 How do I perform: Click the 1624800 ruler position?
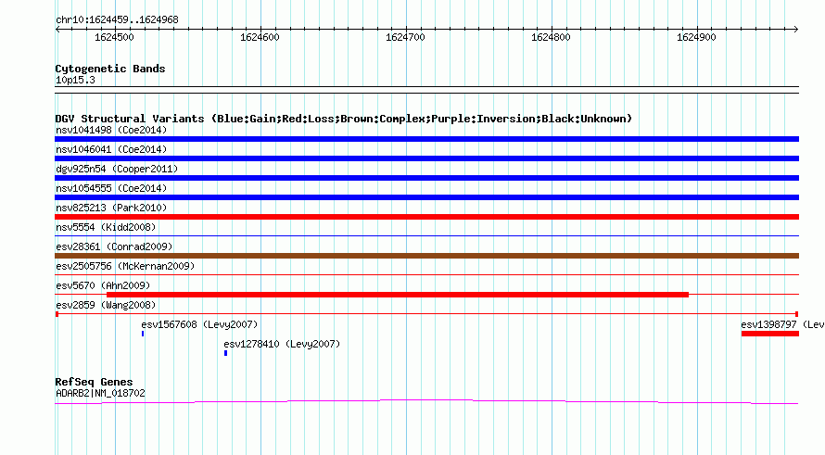(x=551, y=37)
